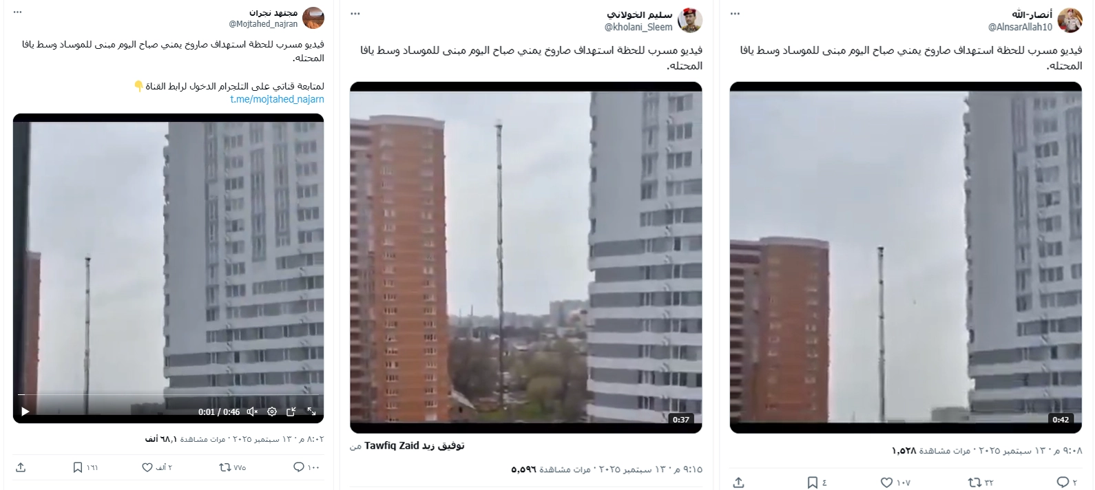Viewport: 1095px width, 490px height.
Task: Open video settings gear in left tweet
Action: tap(272, 412)
